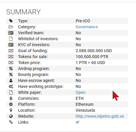This screenshot has height=132, width=136.
Task: Click the open folder icon beside Category
Action: coord(11,27)
